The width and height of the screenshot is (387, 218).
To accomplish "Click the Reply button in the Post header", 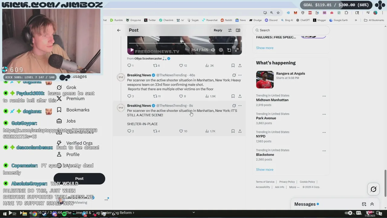I will (x=218, y=30).
